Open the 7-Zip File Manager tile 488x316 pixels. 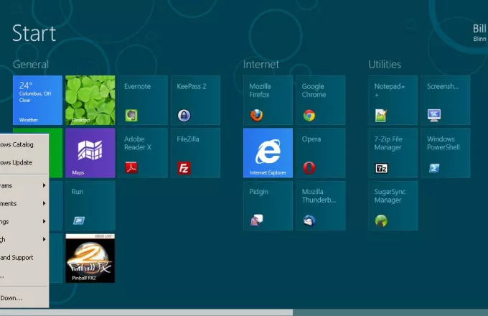point(393,153)
